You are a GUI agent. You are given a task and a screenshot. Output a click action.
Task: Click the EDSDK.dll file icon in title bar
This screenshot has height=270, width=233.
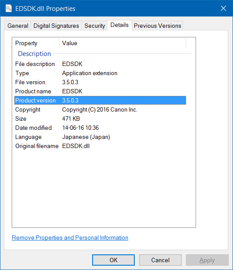pos(9,8)
